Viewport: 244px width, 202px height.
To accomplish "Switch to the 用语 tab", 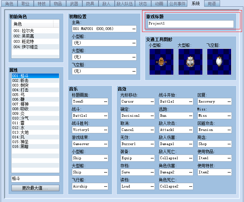I will point(212,4).
